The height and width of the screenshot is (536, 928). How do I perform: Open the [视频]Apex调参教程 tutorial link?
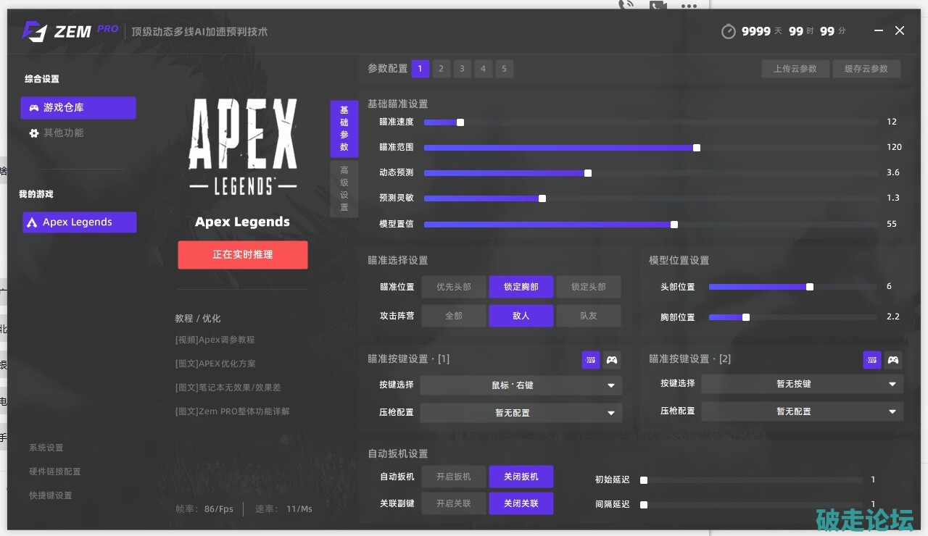pos(215,340)
